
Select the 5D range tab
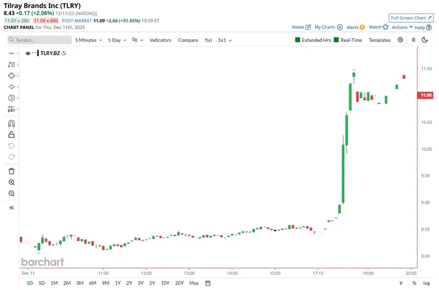pyautogui.click(x=41, y=283)
